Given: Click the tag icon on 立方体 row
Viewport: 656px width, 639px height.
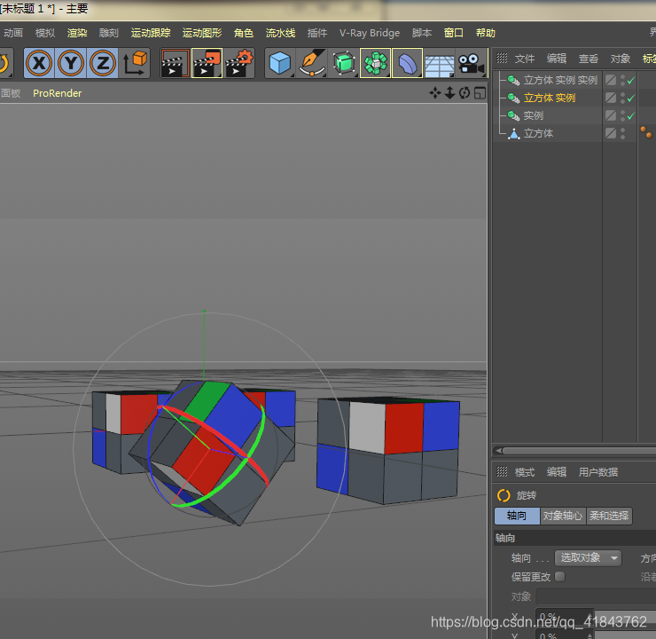Looking at the screenshot, I should point(646,133).
